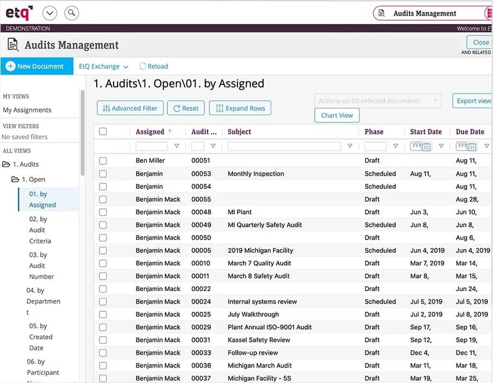The width and height of the screenshot is (493, 383).
Task: Switch to Chart View
Action: pyautogui.click(x=337, y=115)
